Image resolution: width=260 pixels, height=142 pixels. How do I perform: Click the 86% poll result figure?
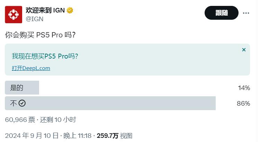click(x=243, y=103)
